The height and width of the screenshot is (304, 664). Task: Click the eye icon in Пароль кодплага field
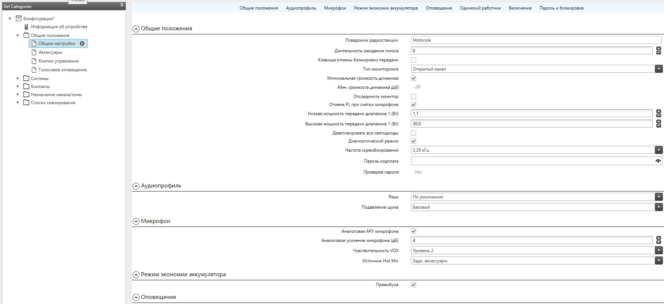pyautogui.click(x=658, y=161)
